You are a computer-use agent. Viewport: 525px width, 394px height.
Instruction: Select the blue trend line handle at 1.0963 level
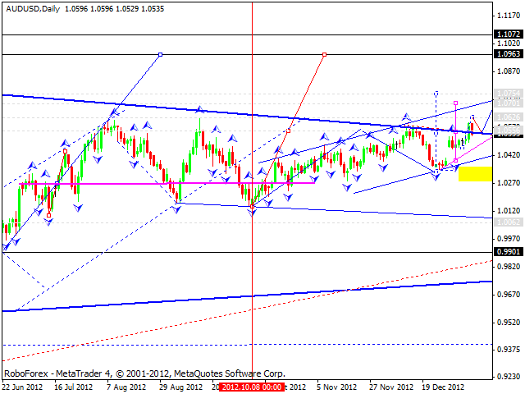(x=160, y=54)
